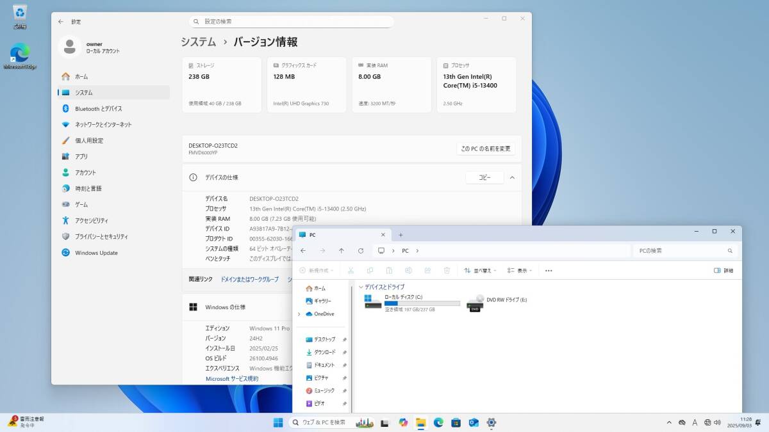Open 個人用設定 in Settings
Image resolution: width=769 pixels, height=432 pixels.
(113, 140)
